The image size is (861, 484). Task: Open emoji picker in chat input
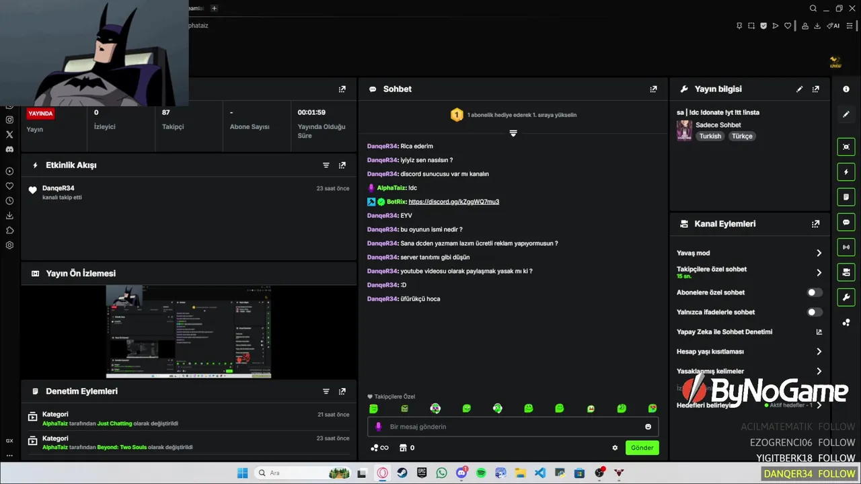[648, 427]
